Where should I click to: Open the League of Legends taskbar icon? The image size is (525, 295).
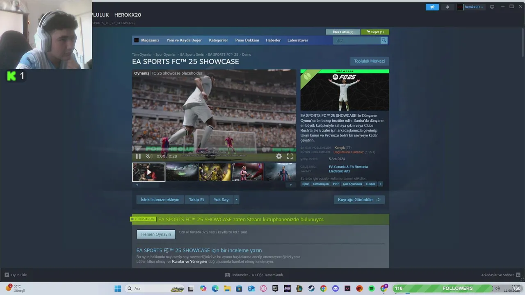point(299,288)
